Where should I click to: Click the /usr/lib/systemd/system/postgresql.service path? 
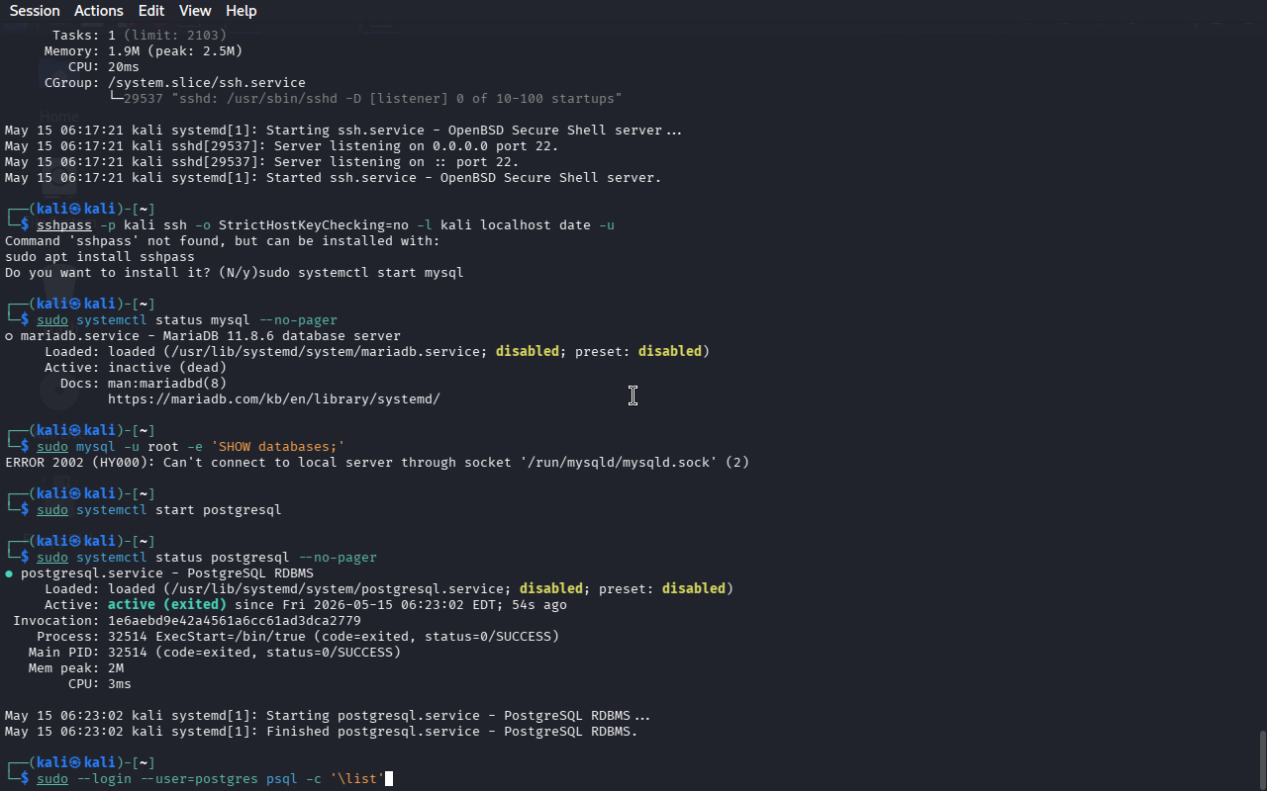coord(338,589)
